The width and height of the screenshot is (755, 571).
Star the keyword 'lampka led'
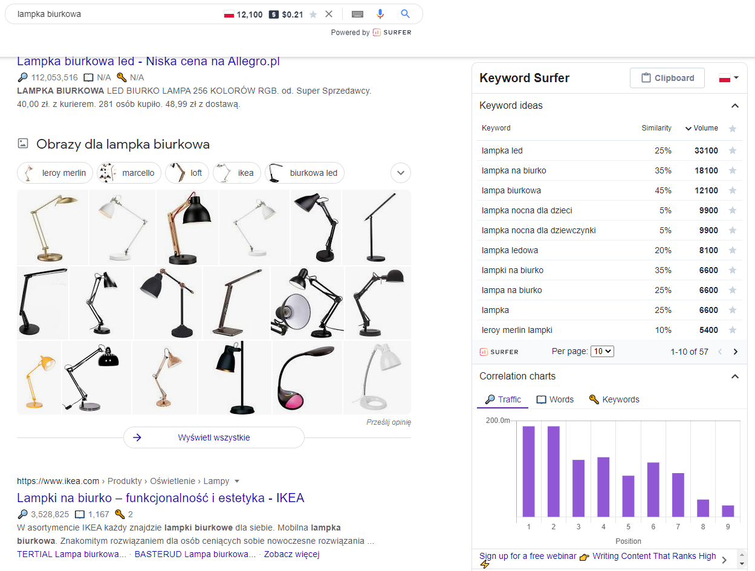click(733, 150)
